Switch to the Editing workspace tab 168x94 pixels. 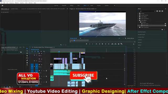coord(72,5)
